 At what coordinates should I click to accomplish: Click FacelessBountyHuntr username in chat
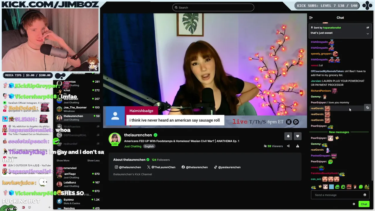324,173
